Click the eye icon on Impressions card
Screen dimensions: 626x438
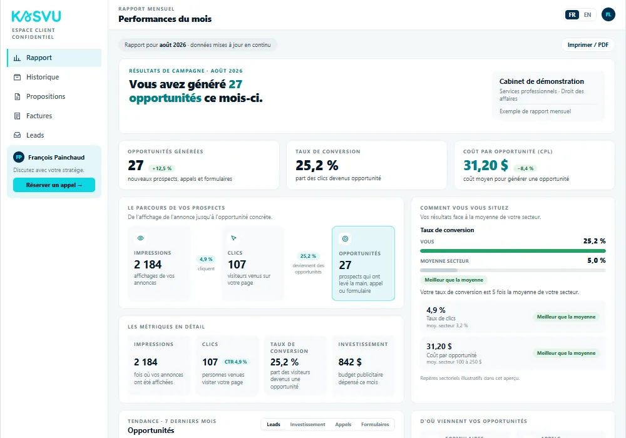coord(140,238)
